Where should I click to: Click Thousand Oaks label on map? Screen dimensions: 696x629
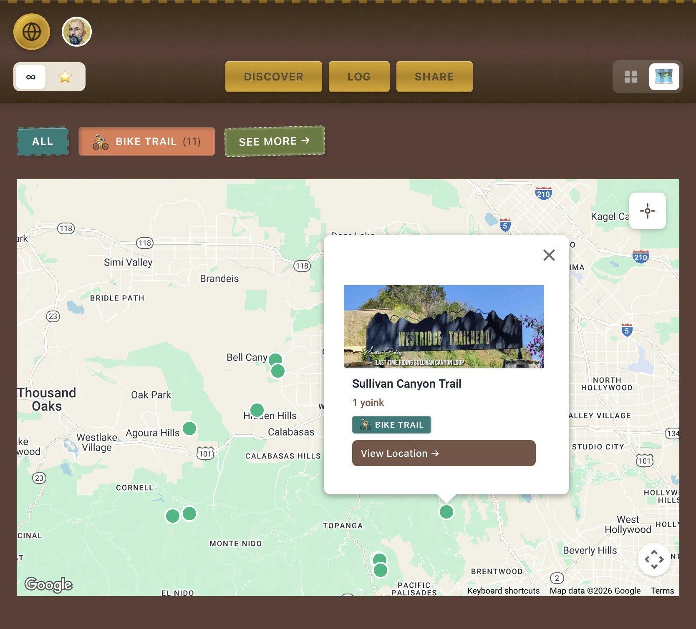click(x=47, y=399)
